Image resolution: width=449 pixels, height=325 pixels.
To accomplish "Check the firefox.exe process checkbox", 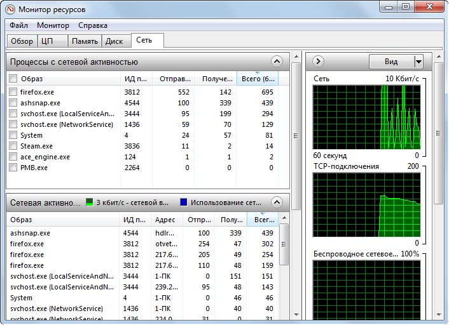I will click(x=13, y=92).
